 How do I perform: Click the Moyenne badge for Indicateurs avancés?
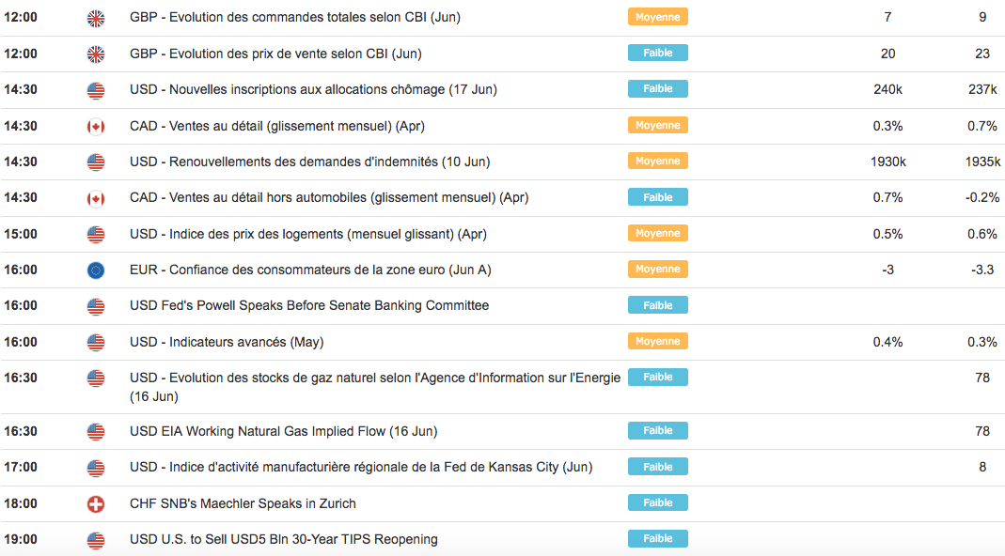coord(657,341)
